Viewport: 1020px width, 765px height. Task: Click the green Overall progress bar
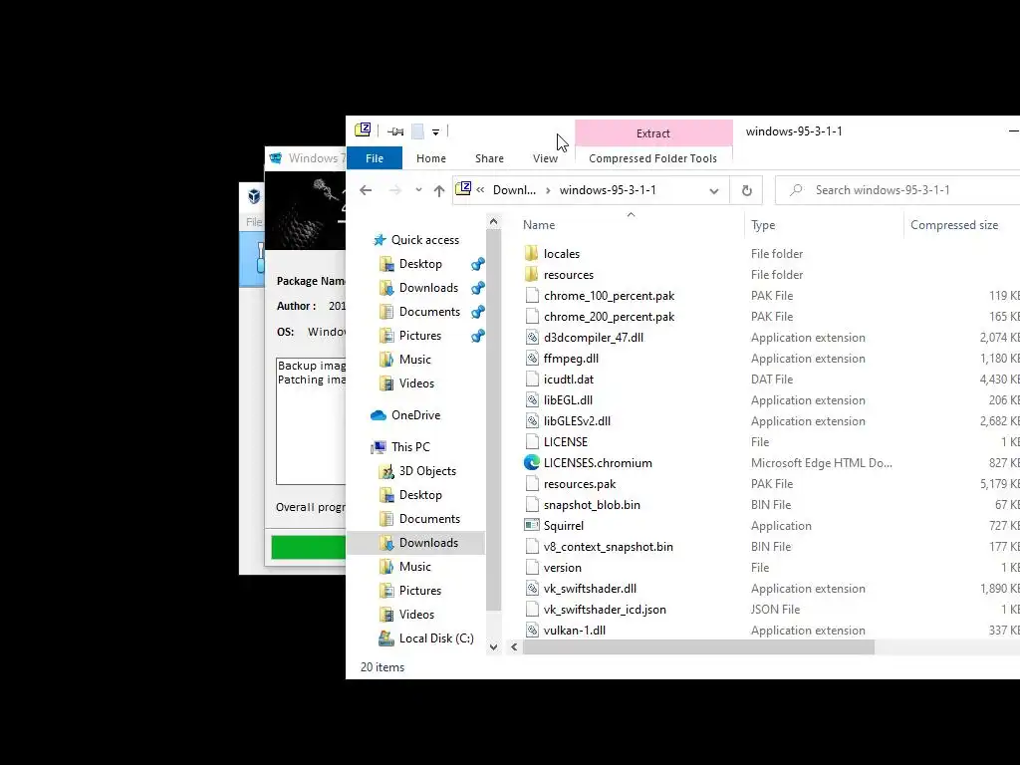pyautogui.click(x=309, y=547)
